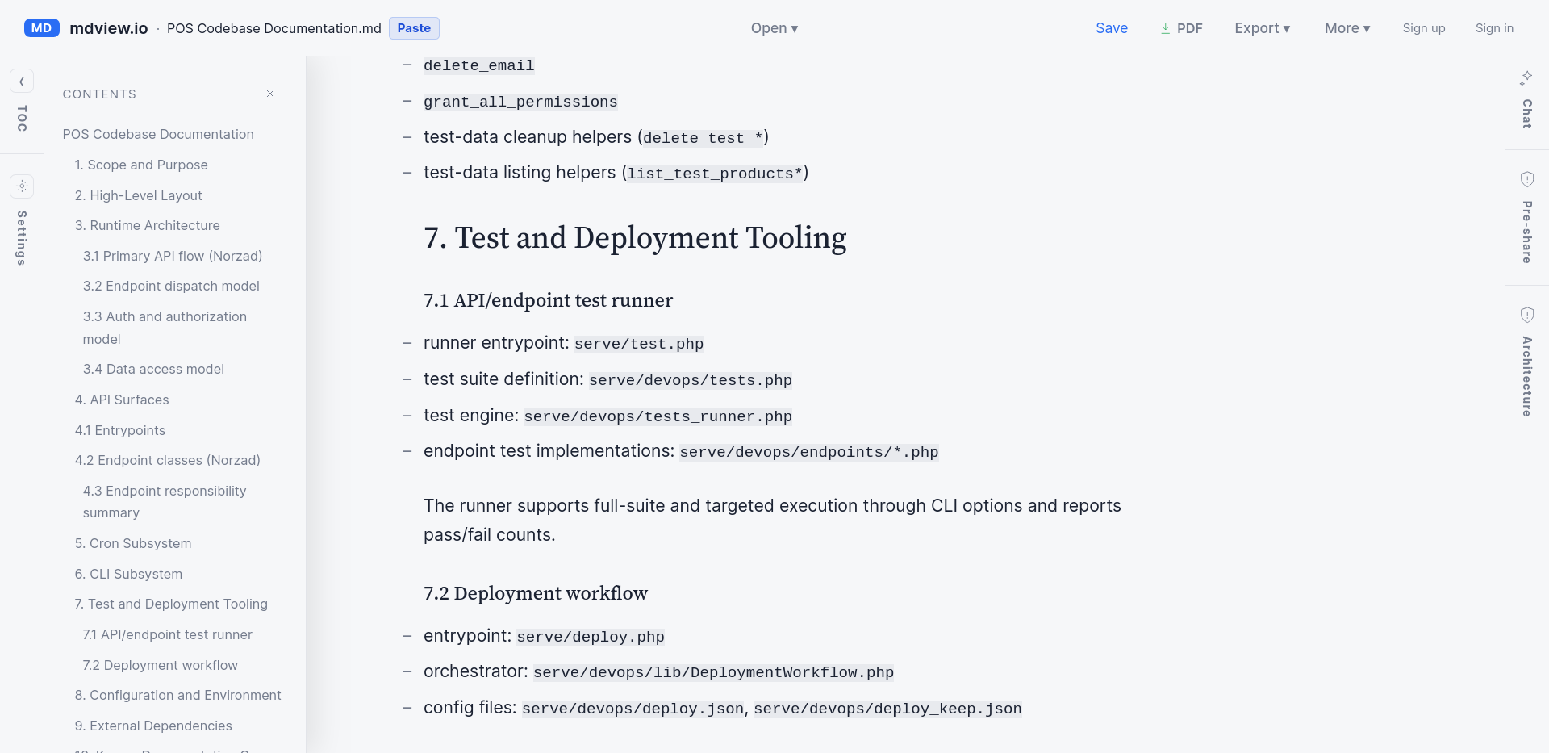Image resolution: width=1549 pixels, height=753 pixels.
Task: Click the CONTENTS panel heading
Action: [x=99, y=94]
